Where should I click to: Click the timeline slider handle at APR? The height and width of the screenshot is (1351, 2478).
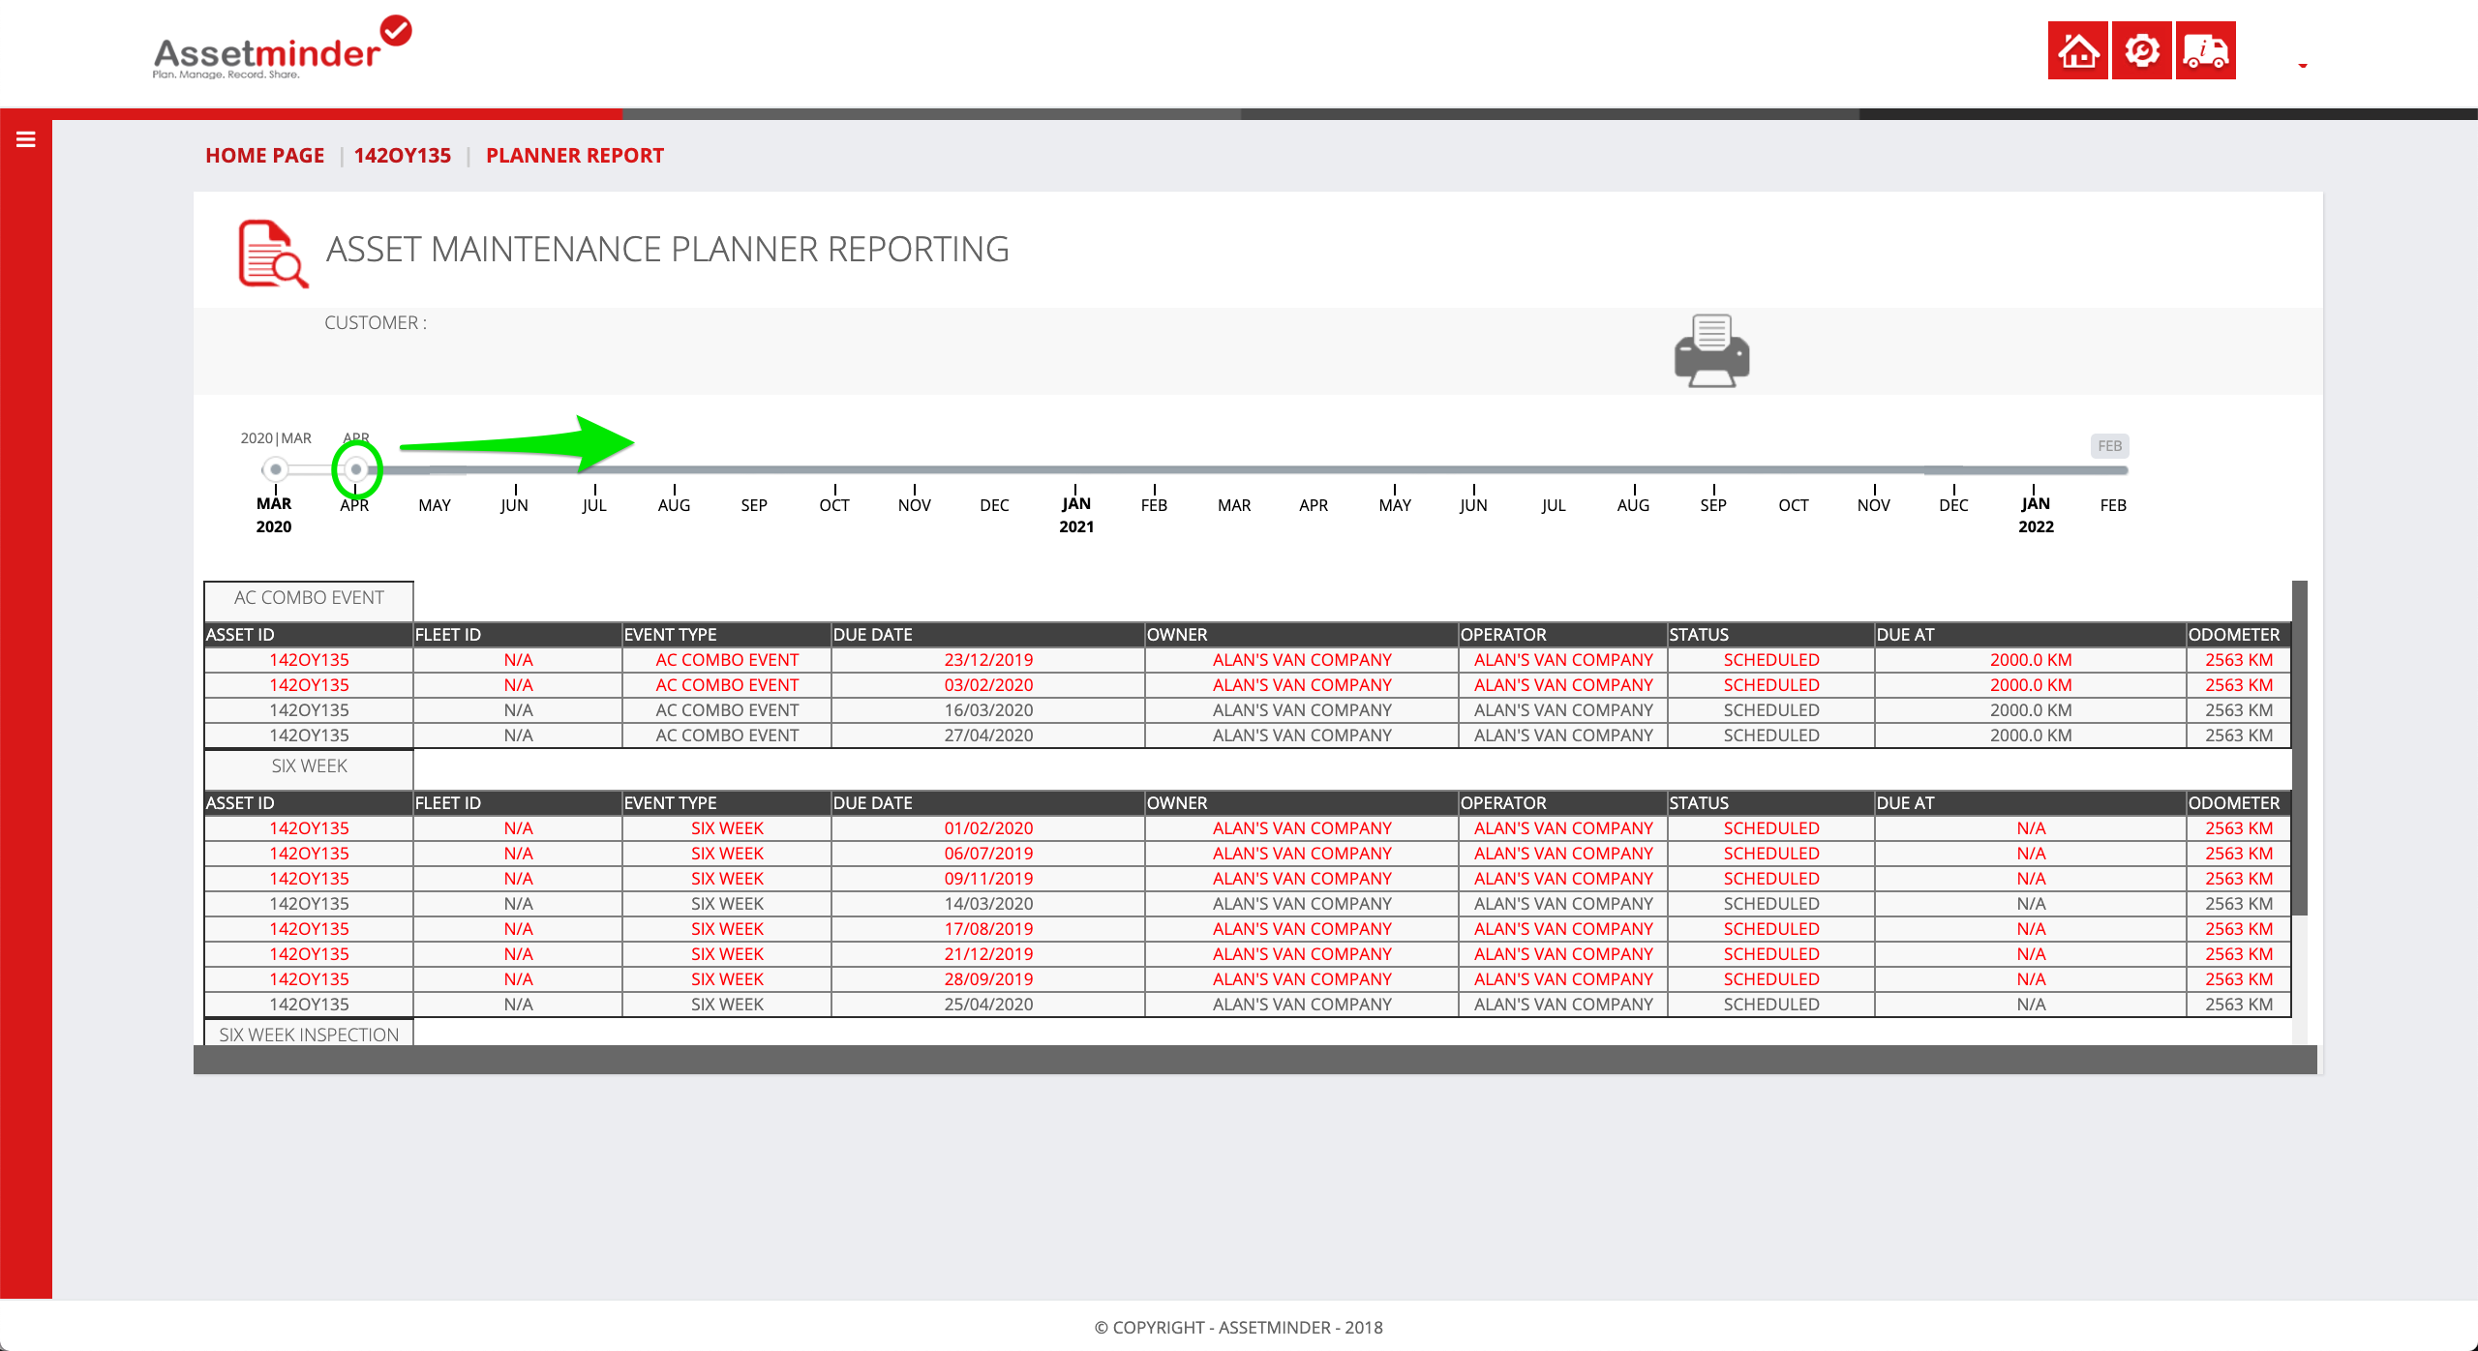[356, 469]
